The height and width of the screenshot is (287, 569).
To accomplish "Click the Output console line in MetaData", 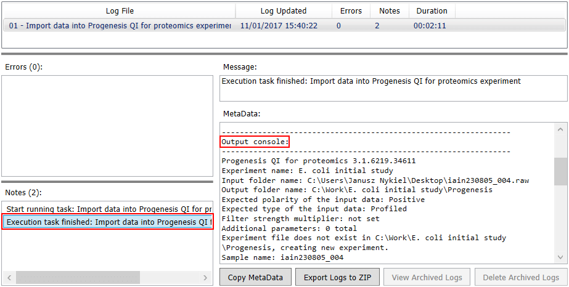I will pos(255,142).
